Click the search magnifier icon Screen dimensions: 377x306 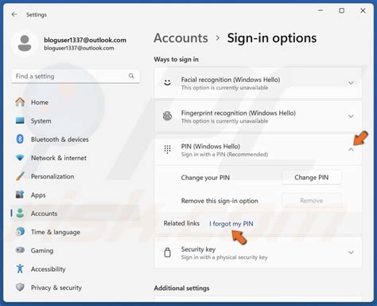pos(131,76)
